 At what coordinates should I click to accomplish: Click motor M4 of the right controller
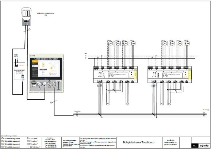pos(187,43)
